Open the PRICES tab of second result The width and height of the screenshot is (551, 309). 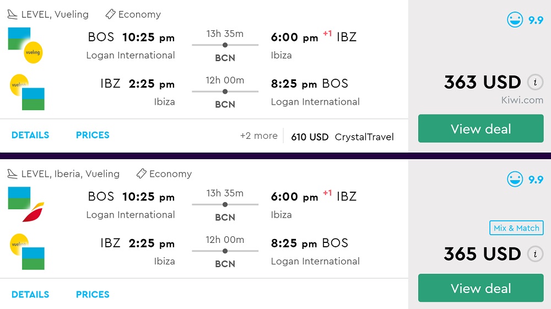(x=93, y=294)
